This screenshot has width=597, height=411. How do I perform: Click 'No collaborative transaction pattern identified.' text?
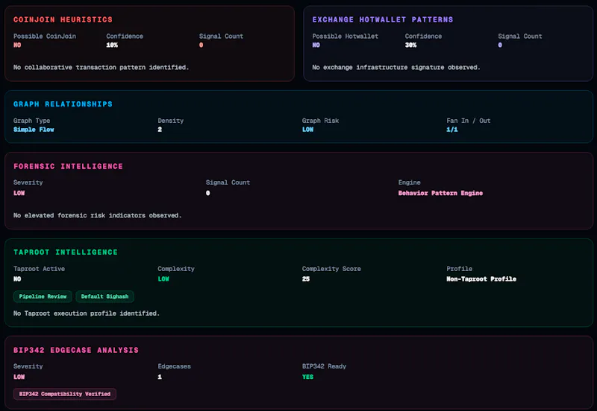tap(101, 67)
